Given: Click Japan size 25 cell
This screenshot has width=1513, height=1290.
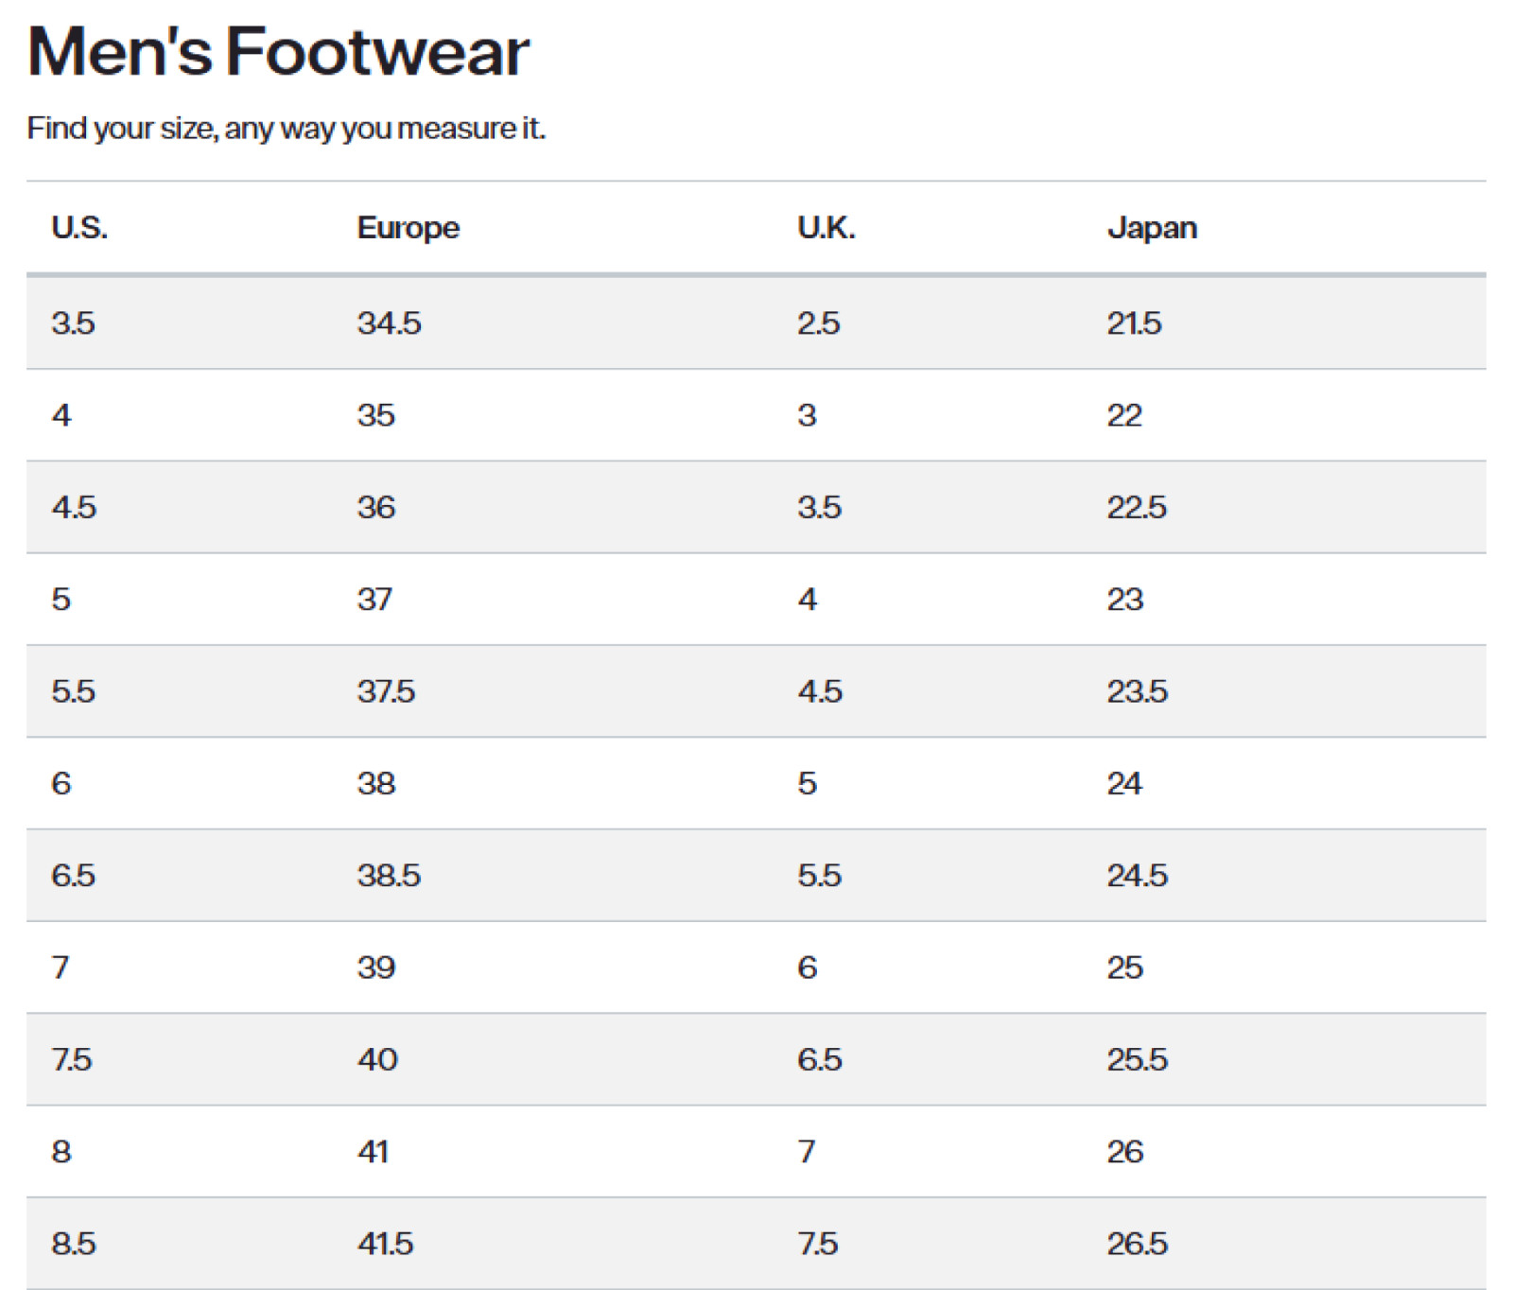Looking at the screenshot, I should 1125,967.
